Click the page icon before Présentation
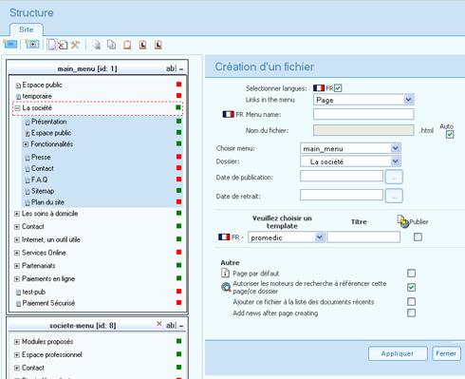The image size is (465, 379). (28, 122)
